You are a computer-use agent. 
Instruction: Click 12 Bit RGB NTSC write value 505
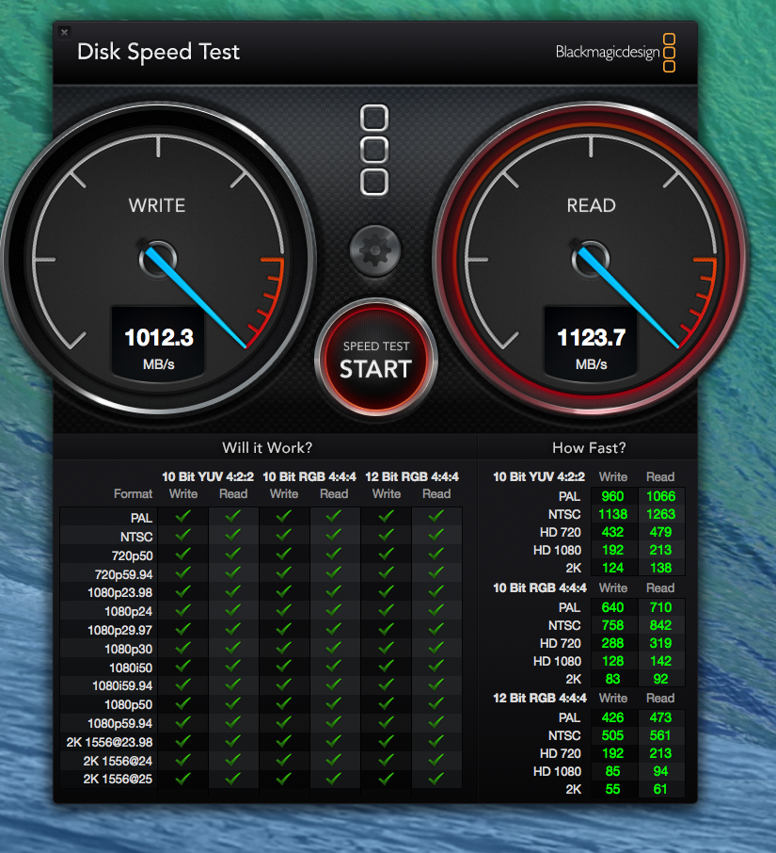[612, 735]
